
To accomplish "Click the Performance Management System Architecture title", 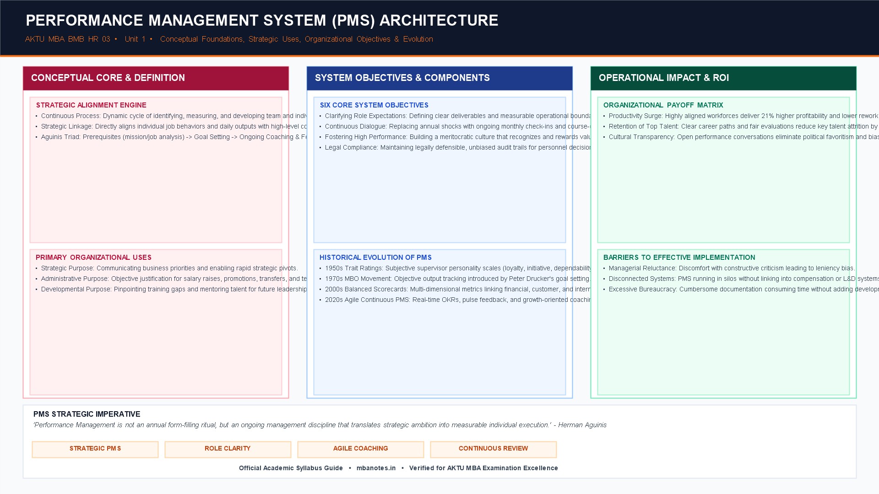I will coord(262,21).
